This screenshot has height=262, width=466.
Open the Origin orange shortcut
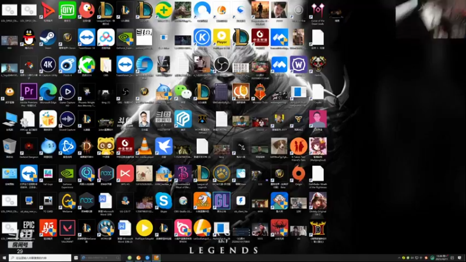(x=298, y=174)
